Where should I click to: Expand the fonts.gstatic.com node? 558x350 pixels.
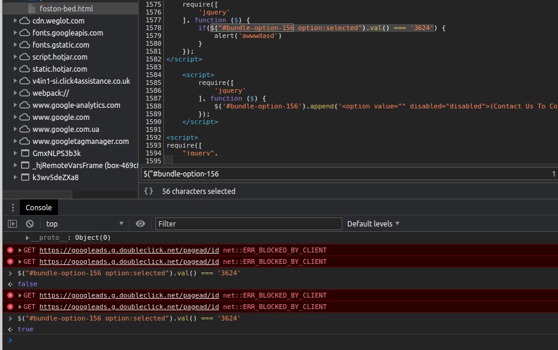coord(15,45)
